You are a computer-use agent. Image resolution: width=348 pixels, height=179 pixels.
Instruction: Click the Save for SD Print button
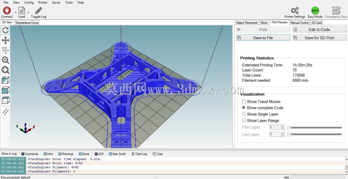click(319, 38)
